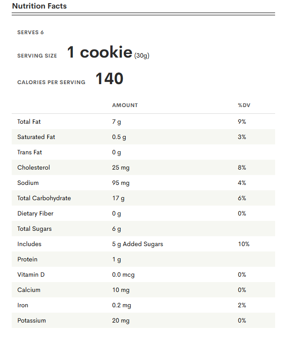The height and width of the screenshot is (341, 285).
Task: Click the AMOUNT column header
Action: tap(125, 105)
